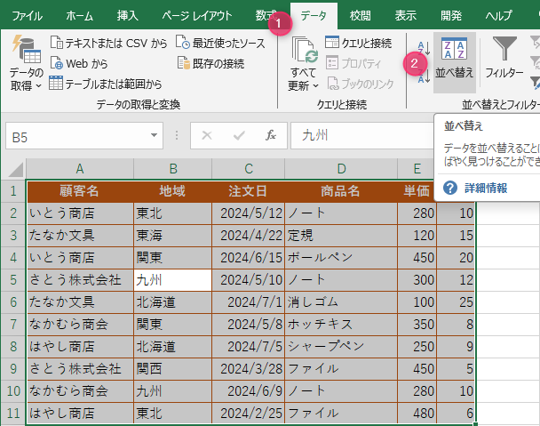Open the Name Box dropdown arrow
This screenshot has width=540, height=426.
[154, 136]
